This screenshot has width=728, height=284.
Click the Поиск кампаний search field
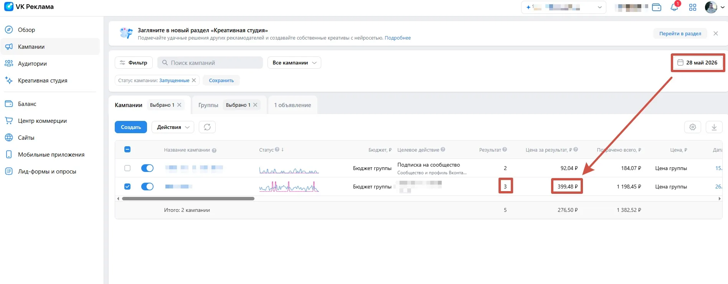coord(210,63)
